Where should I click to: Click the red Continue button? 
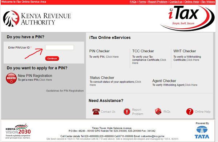click(52, 58)
